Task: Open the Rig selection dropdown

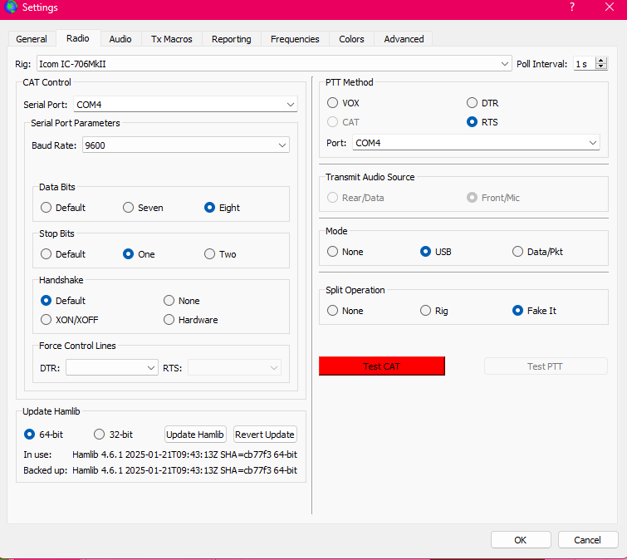Action: [x=274, y=64]
